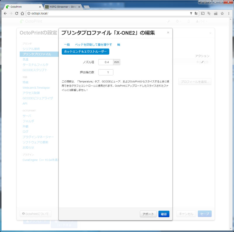Screen dimensions: 234x232
Task: Switch to the MJPG-Streamer browser tab
Action: point(63,7)
